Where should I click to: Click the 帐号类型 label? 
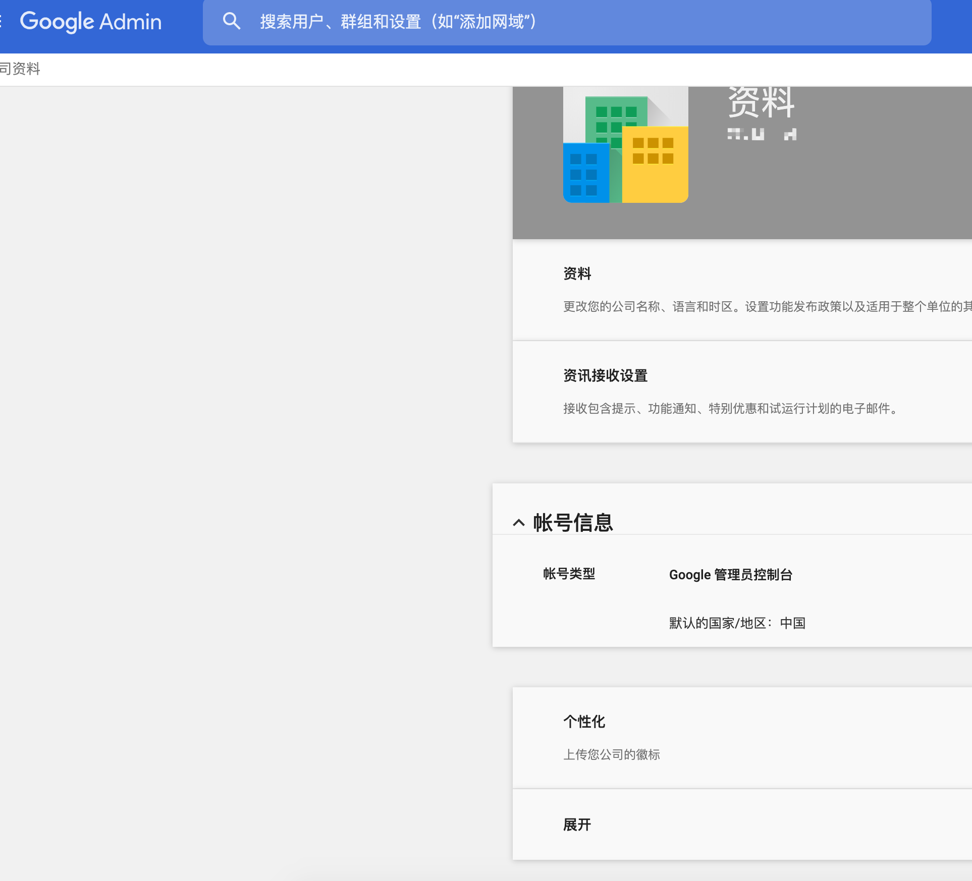coord(569,574)
